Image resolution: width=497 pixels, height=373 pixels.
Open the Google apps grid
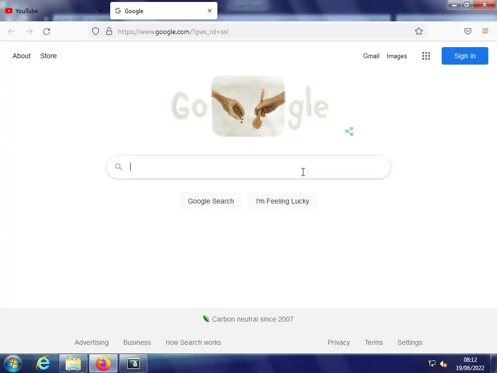click(426, 56)
